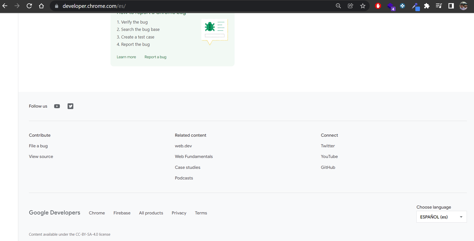Select the Firebase footer menu item

coord(122,213)
